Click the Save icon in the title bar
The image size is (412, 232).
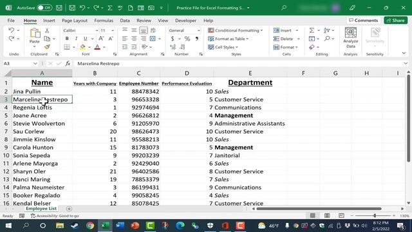pyautogui.click(x=59, y=8)
